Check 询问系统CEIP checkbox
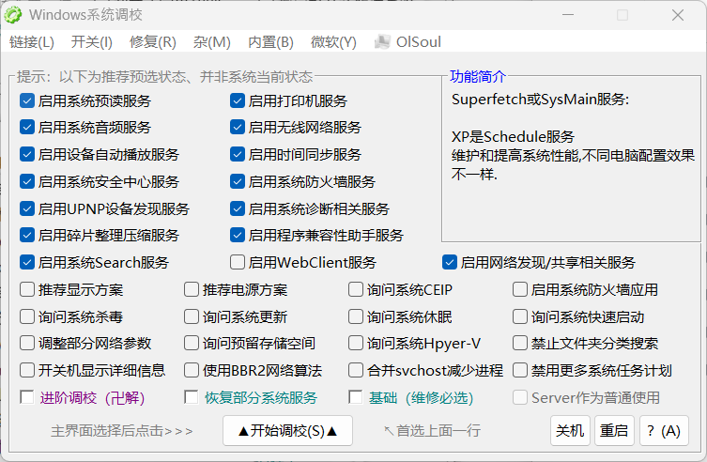This screenshot has width=707, height=462. tap(356, 289)
